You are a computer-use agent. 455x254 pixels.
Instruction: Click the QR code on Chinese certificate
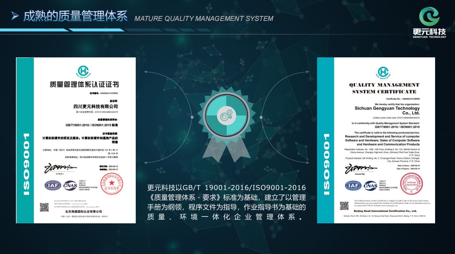coord(44,207)
